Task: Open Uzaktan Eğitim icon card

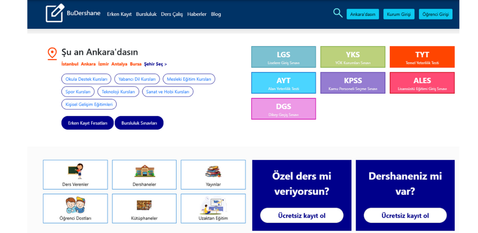Action: [213, 208]
